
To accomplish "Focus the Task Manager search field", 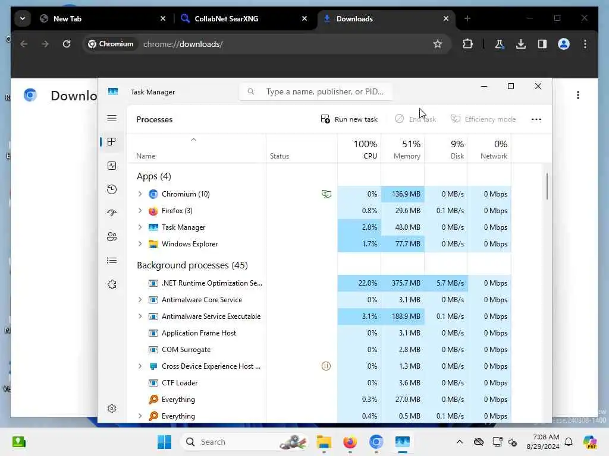I will (x=316, y=91).
